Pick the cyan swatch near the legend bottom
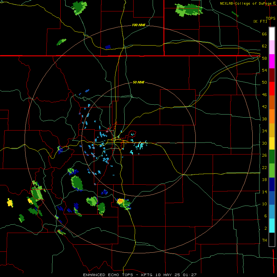The image size is (277, 277). point(272,226)
